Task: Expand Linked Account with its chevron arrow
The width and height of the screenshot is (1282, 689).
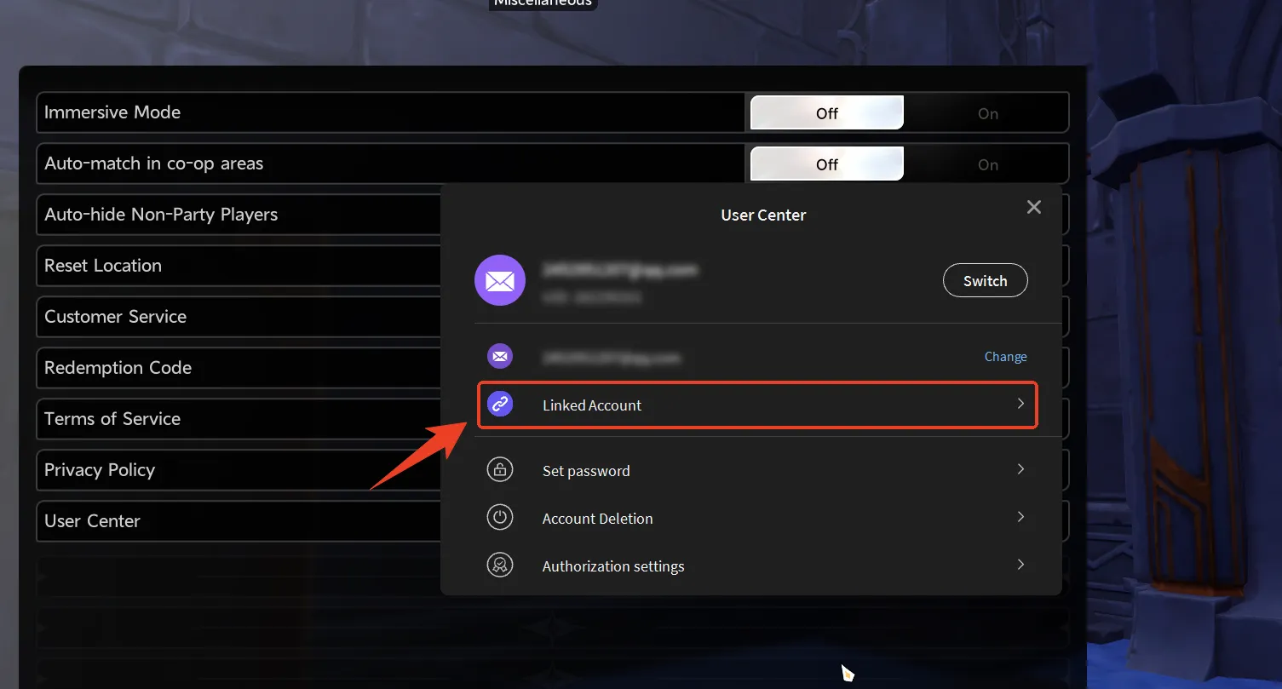Action: 1020,405
